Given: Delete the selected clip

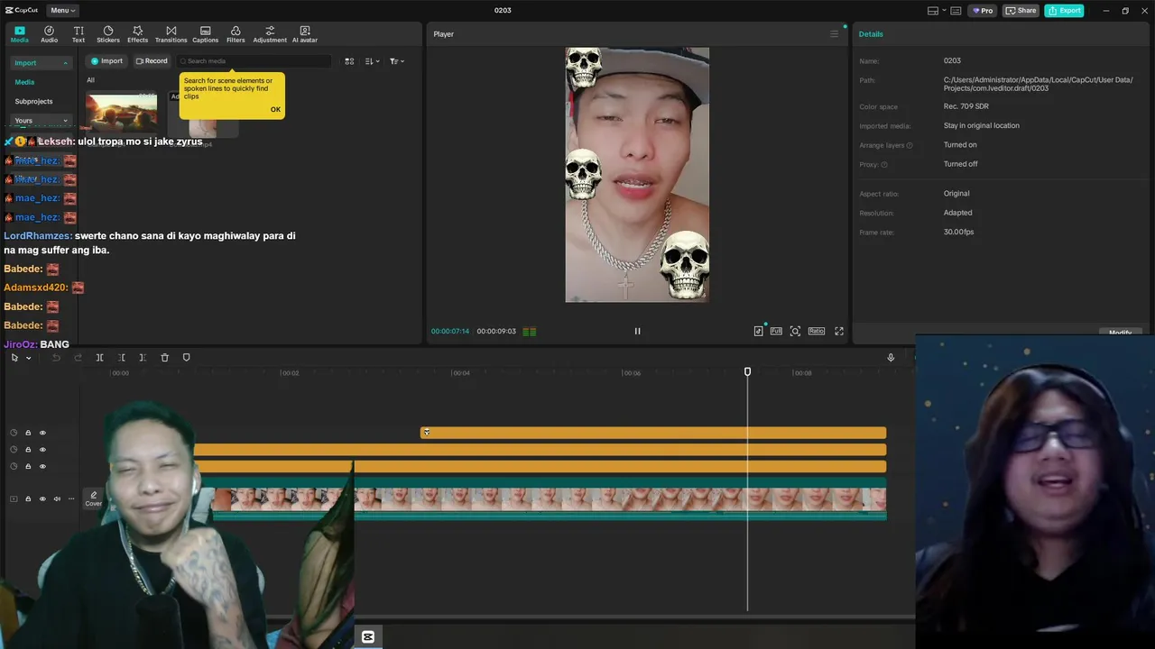Looking at the screenshot, I should click(164, 358).
